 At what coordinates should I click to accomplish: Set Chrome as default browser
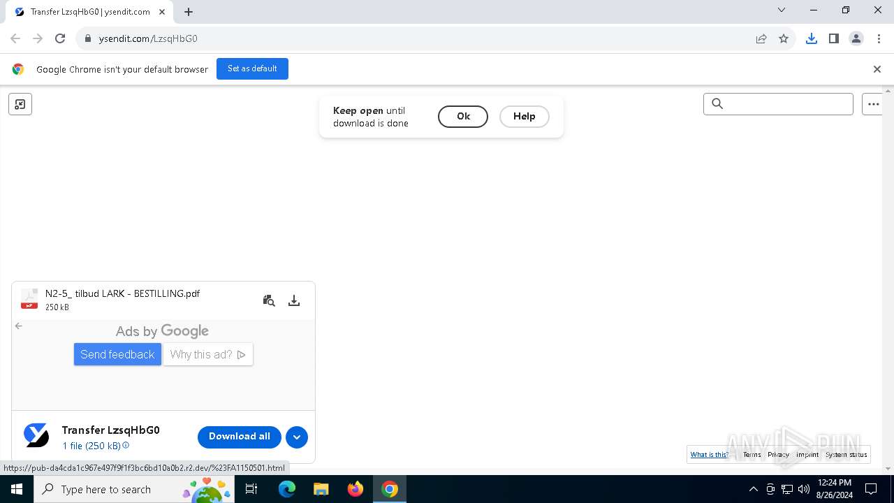pos(252,68)
